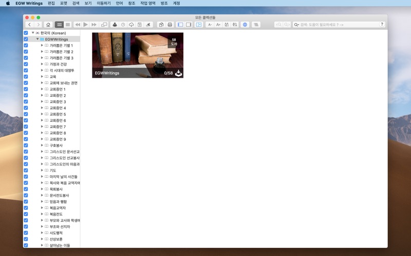
Task: Expand the 교회증언 9 book
Action: tap(42, 139)
